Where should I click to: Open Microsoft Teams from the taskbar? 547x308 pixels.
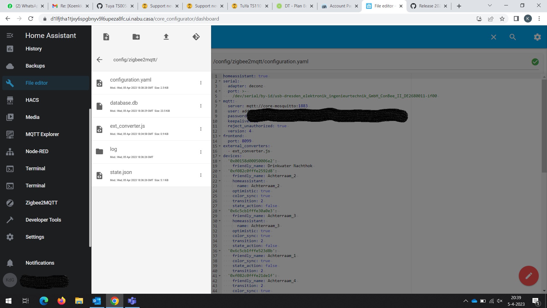point(132,301)
